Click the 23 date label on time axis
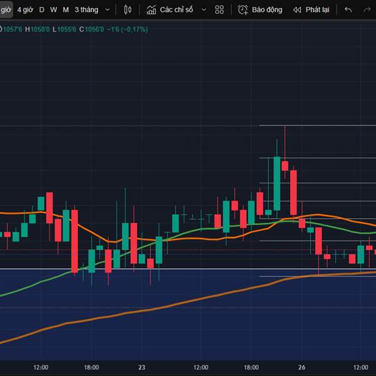The width and height of the screenshot is (376, 376). [x=142, y=367]
